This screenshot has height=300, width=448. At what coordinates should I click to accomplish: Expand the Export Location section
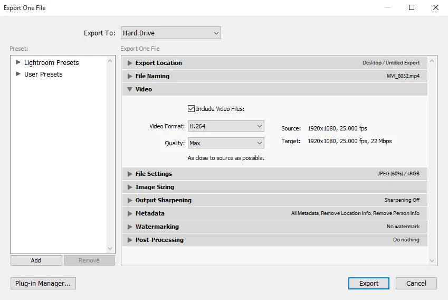[x=130, y=63]
